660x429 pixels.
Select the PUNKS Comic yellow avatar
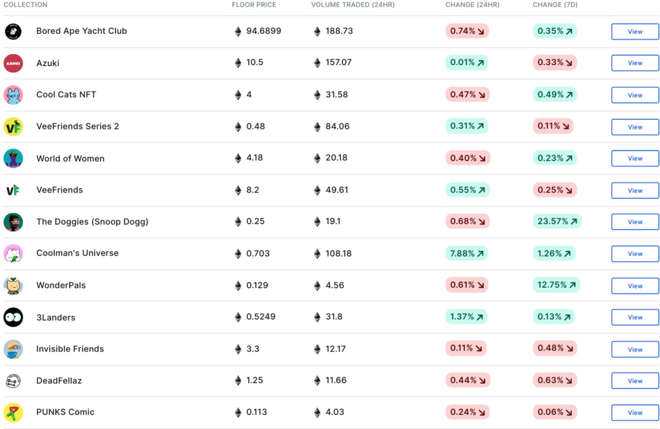click(13, 413)
